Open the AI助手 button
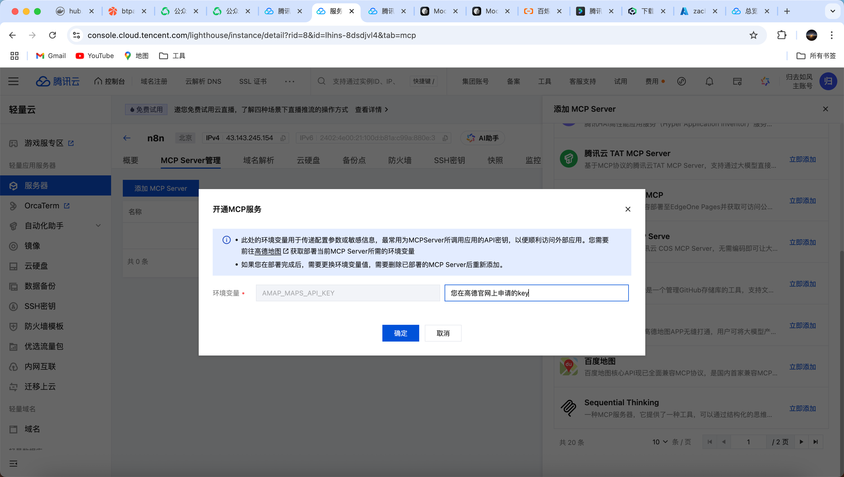This screenshot has width=844, height=477. pos(482,138)
